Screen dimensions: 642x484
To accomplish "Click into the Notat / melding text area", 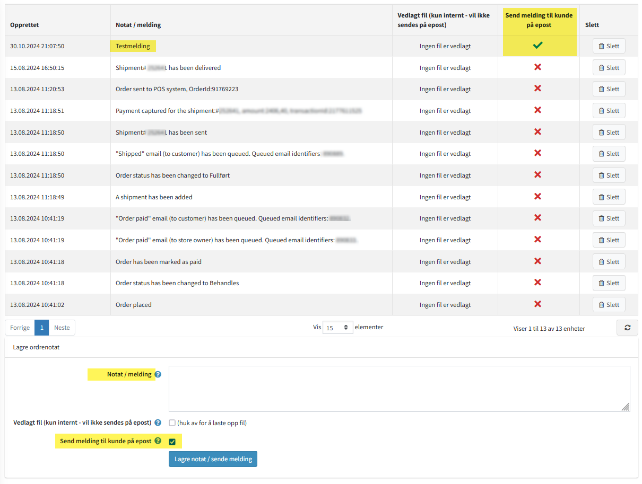I will pos(399,389).
